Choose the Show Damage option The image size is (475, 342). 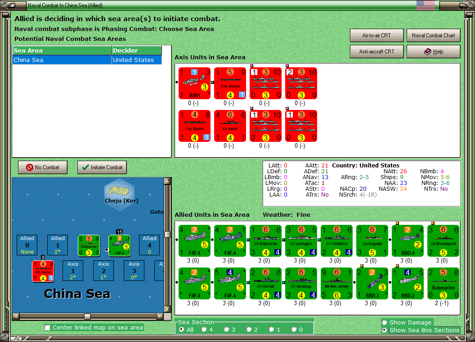pyautogui.click(x=385, y=322)
